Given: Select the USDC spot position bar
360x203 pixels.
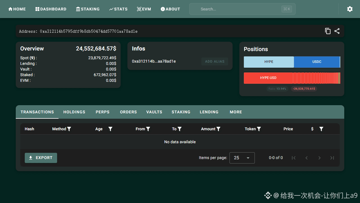Looking at the screenshot, I should tap(317, 62).
